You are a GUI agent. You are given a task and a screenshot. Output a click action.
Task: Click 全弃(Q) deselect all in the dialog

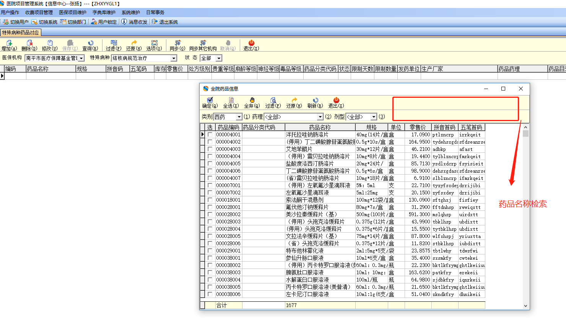(x=252, y=103)
